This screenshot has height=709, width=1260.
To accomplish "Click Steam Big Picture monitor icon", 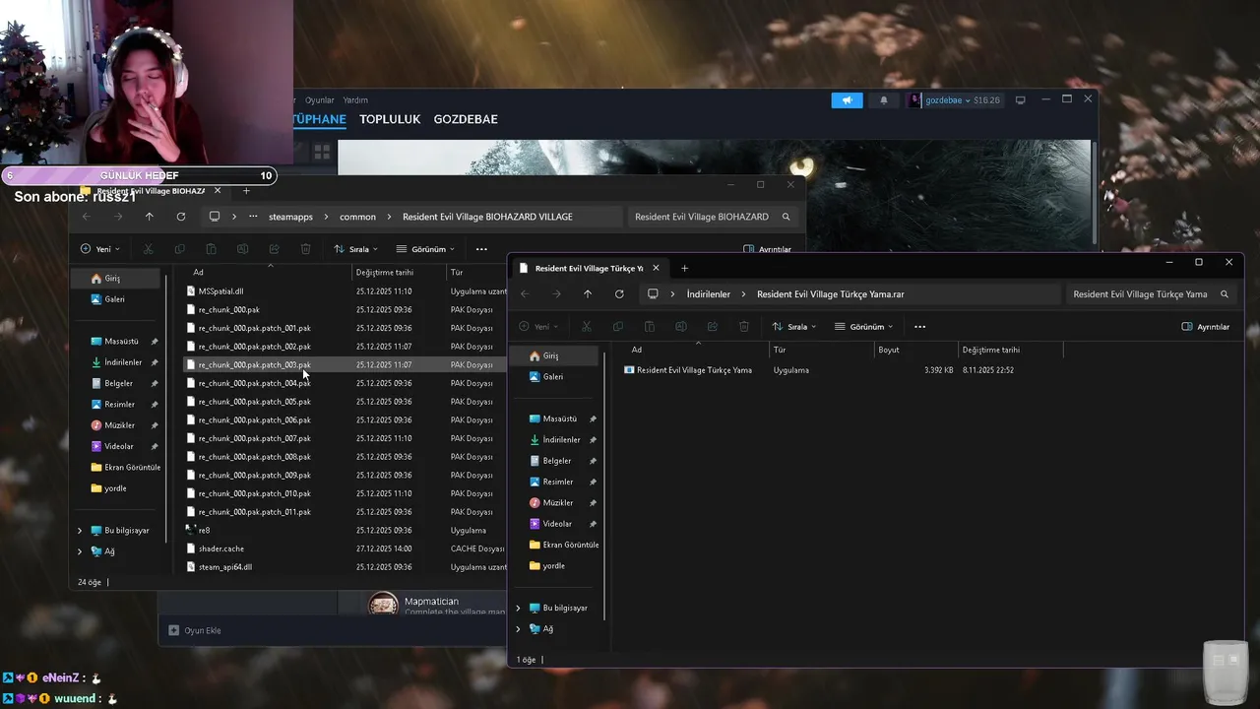I will (x=1021, y=100).
